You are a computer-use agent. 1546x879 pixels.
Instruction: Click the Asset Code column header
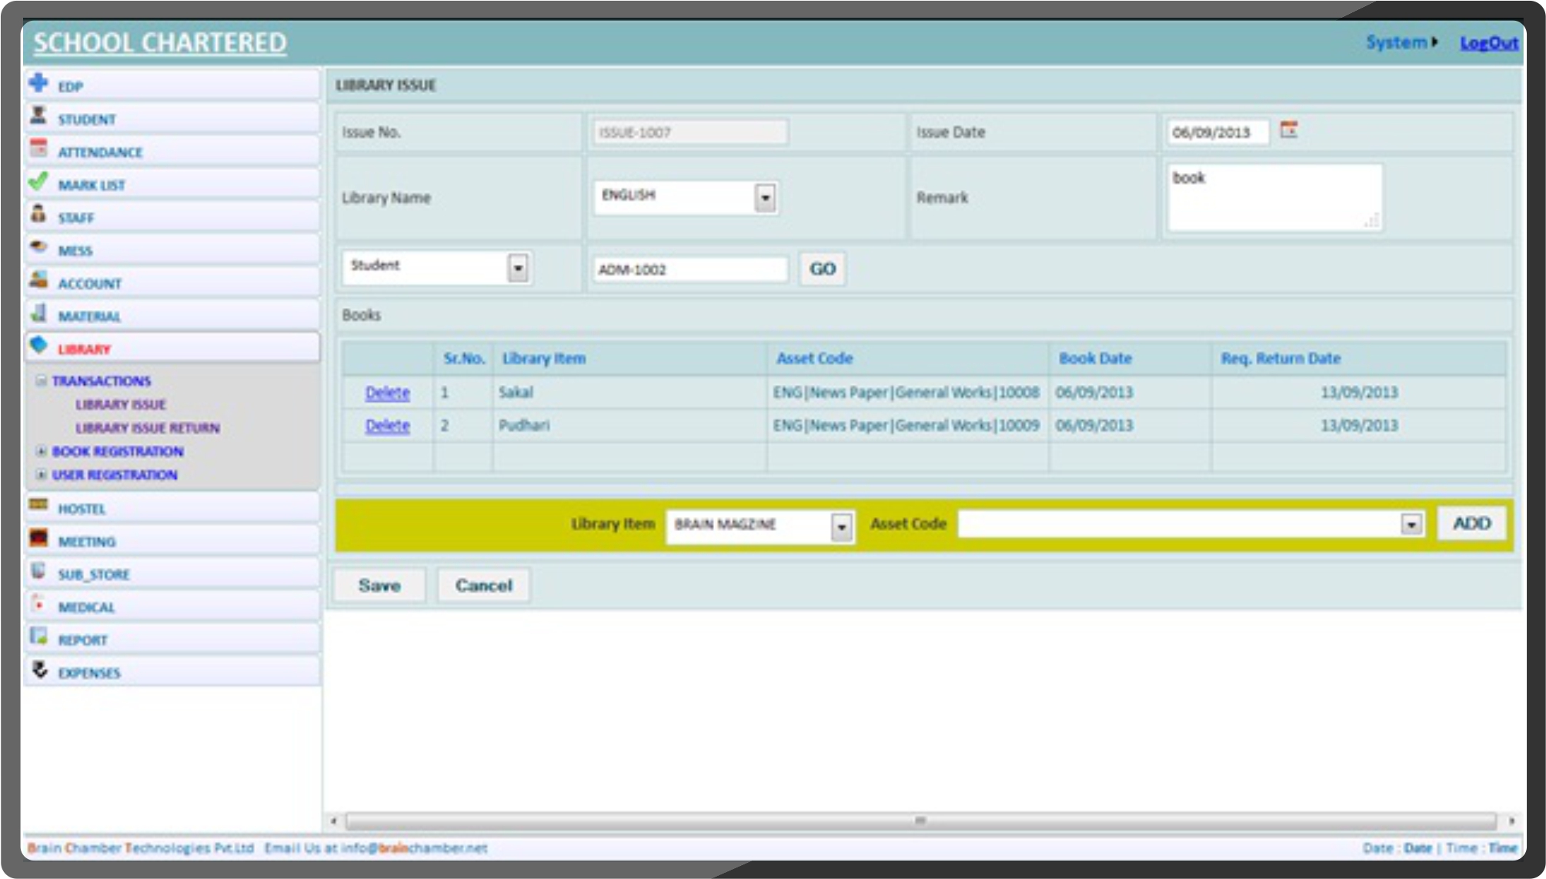point(814,359)
